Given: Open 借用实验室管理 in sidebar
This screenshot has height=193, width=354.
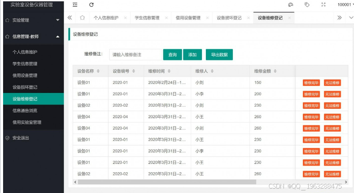Looking at the screenshot, I should (34, 122).
